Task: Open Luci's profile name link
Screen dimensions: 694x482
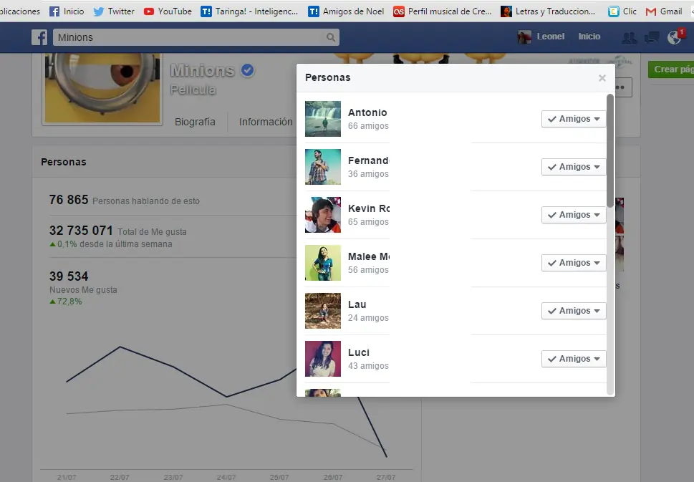Action: tap(359, 353)
